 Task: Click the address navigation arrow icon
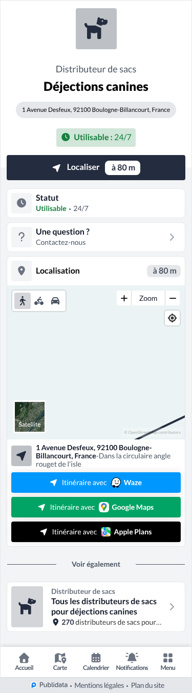(x=22, y=456)
